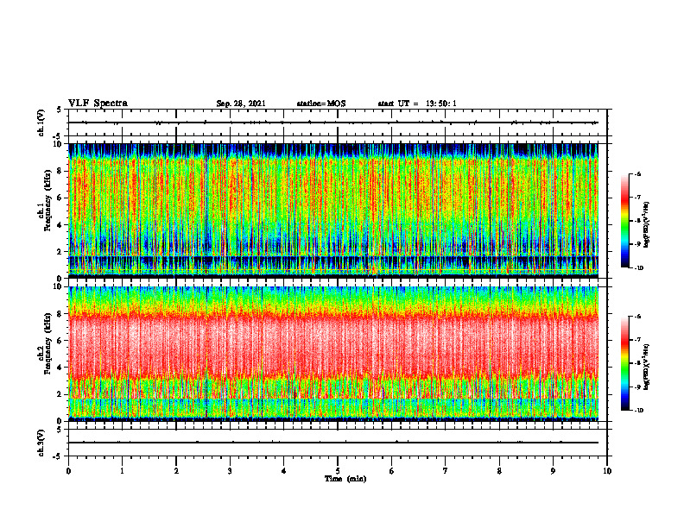
Task: Click the ch.2 "Frequency (kHz)" axis label
Action: click(x=47, y=343)
